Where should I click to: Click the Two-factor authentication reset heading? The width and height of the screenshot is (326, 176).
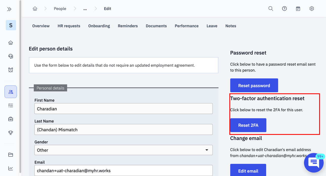267,98
